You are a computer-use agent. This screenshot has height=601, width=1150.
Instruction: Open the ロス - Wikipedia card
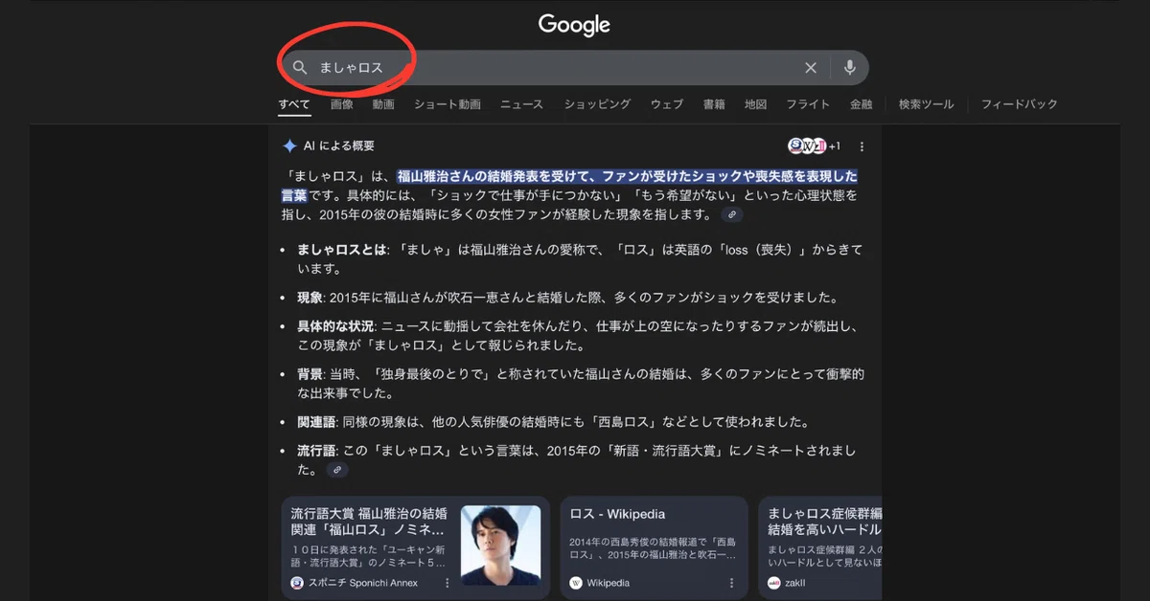click(x=654, y=547)
